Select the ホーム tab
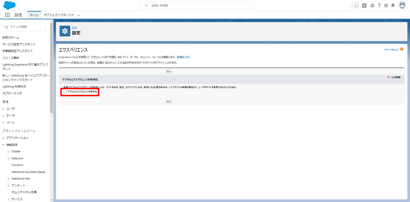 (34, 15)
